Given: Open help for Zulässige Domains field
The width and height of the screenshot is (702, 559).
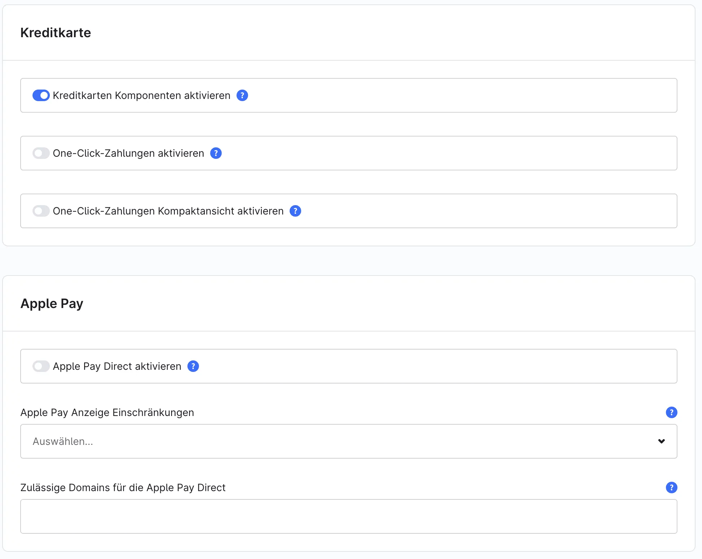Looking at the screenshot, I should pos(671,487).
